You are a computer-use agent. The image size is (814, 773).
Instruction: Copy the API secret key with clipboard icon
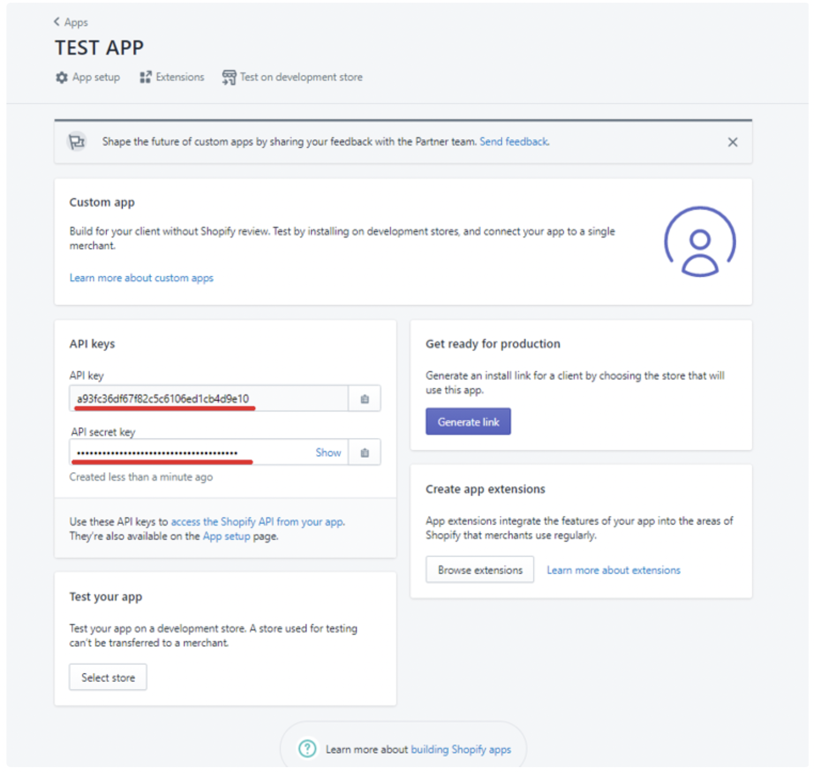[x=365, y=453]
